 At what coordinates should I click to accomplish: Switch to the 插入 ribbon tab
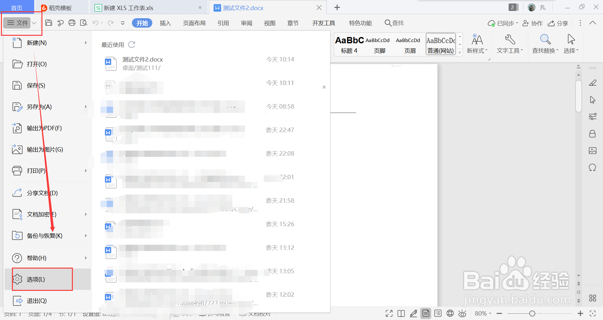166,23
